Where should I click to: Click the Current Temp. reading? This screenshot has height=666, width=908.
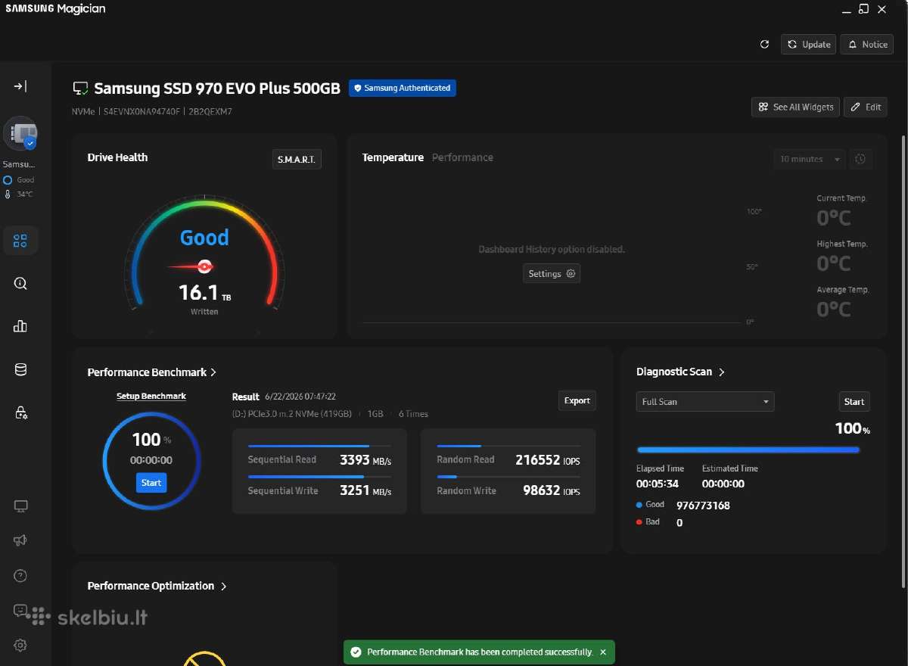834,219
